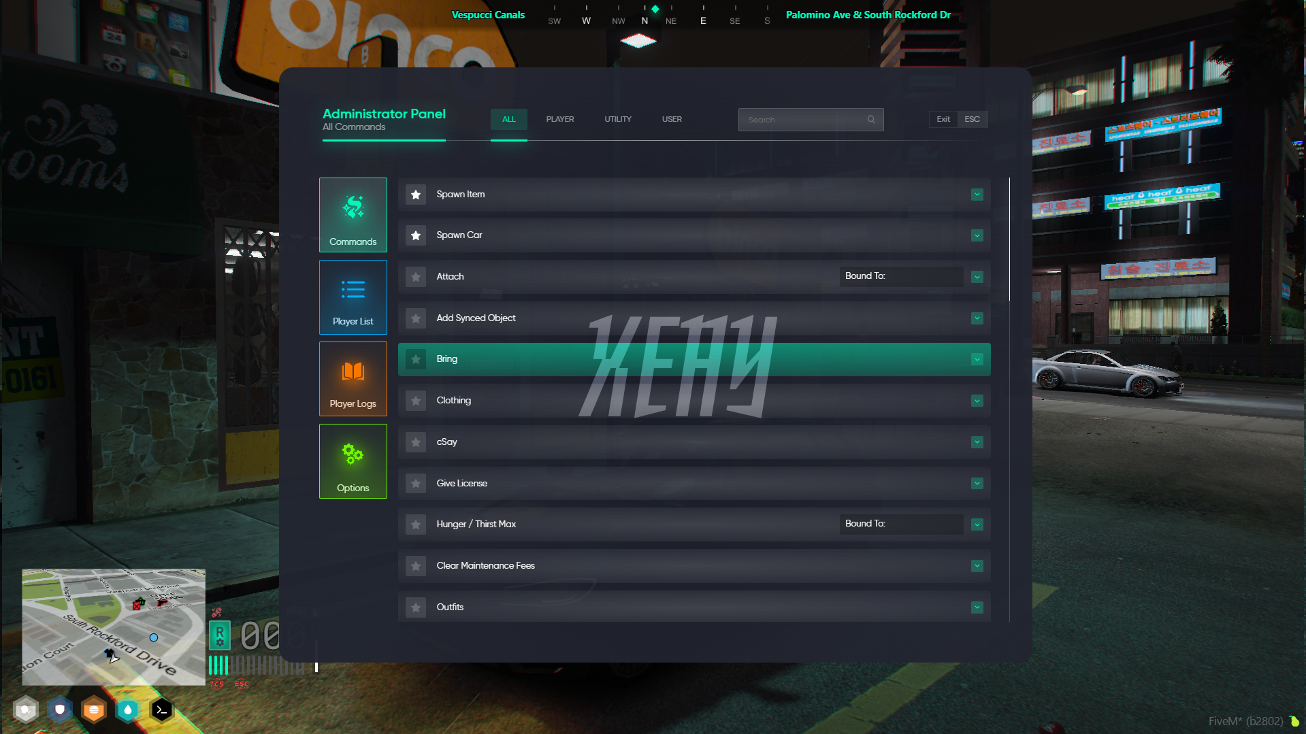The height and width of the screenshot is (734, 1306).
Task: Switch to the UTILITY tab
Action: click(618, 120)
